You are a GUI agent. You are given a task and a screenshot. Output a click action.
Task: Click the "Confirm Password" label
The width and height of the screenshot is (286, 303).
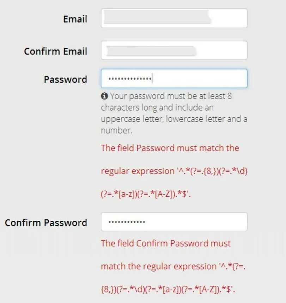(46, 223)
